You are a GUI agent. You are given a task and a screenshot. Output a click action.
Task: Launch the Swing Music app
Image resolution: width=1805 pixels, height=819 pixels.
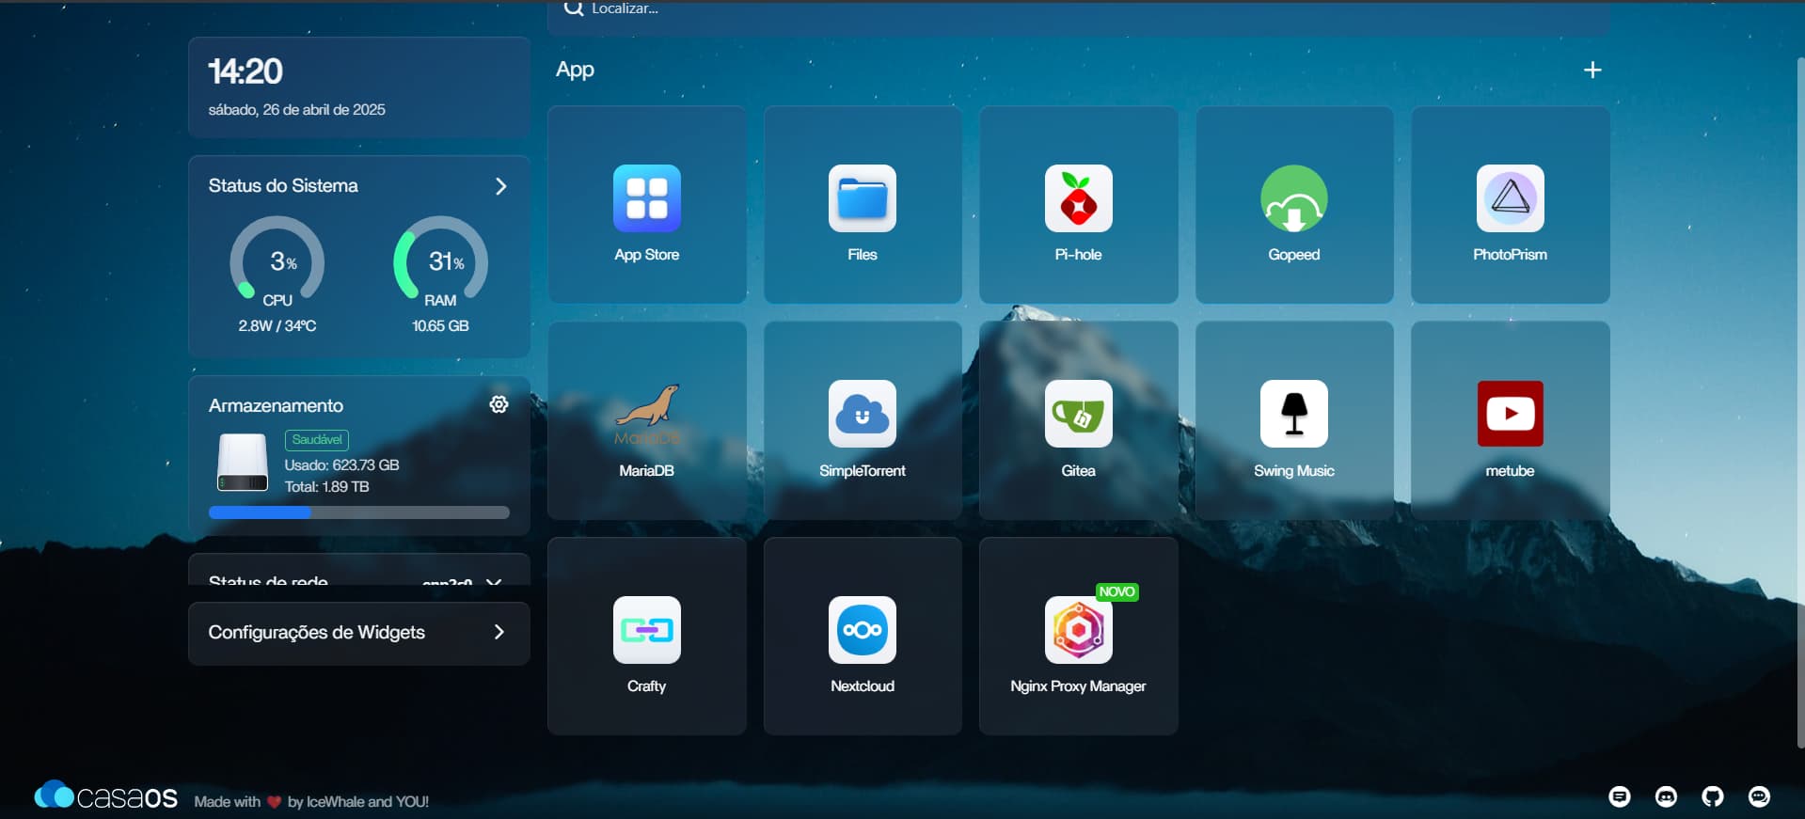(1293, 415)
